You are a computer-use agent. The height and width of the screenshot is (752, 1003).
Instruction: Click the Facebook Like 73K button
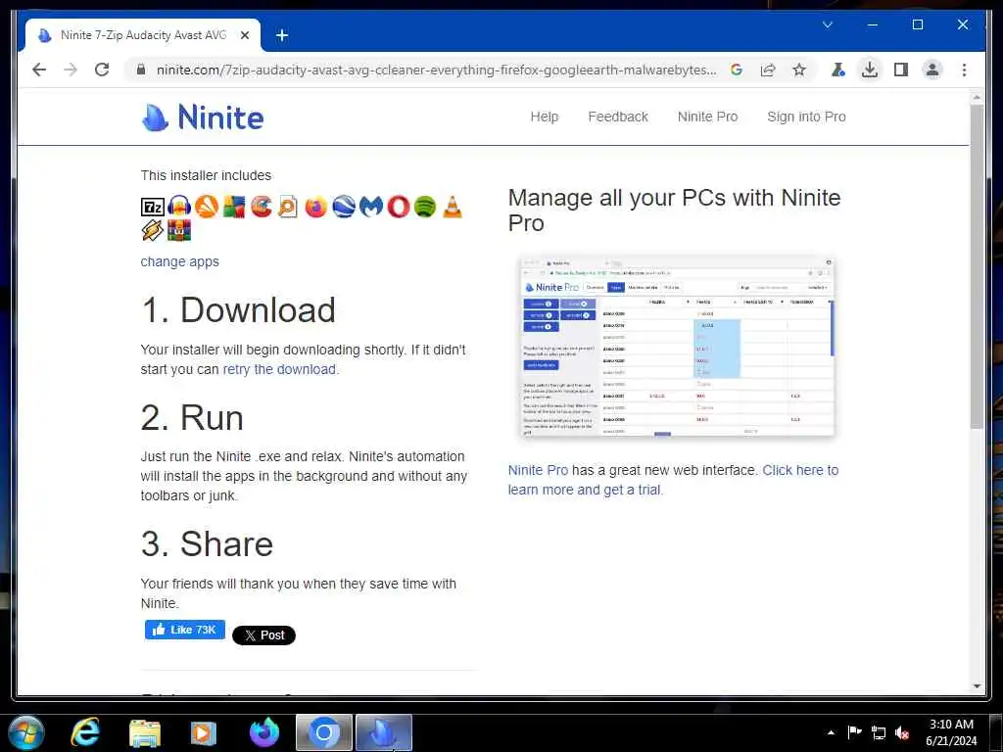coord(185,630)
